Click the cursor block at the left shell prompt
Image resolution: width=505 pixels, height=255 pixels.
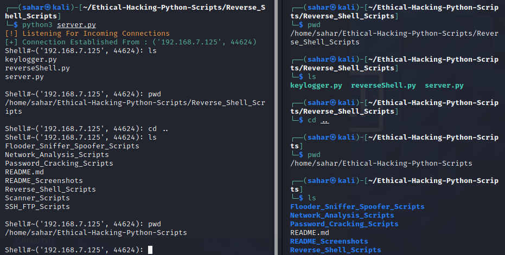tap(150, 250)
